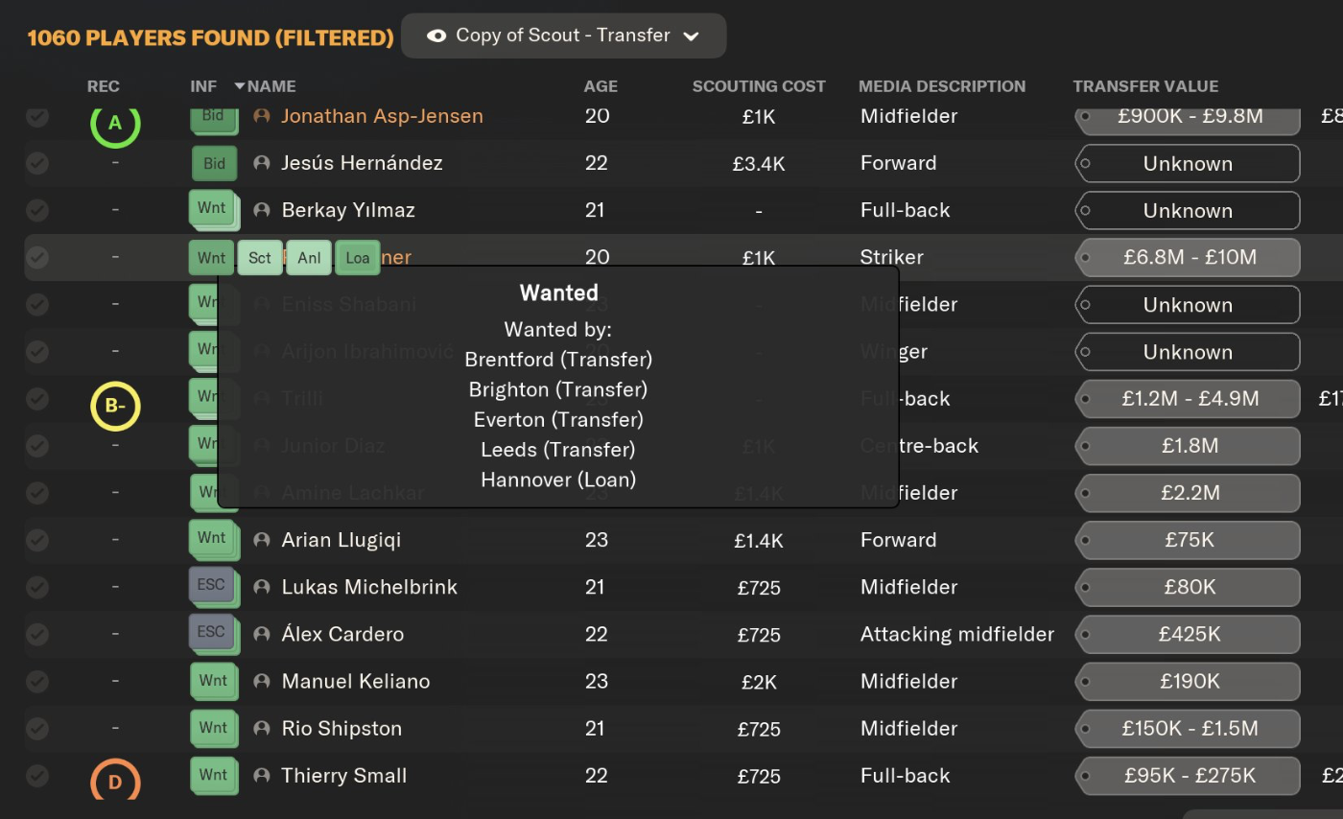The image size is (1343, 819).
Task: Open Manuel Keliano's player profile
Action: coord(355,681)
